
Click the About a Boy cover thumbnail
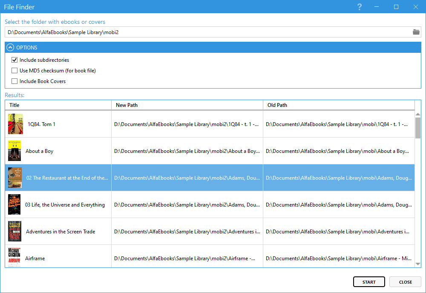click(x=14, y=151)
